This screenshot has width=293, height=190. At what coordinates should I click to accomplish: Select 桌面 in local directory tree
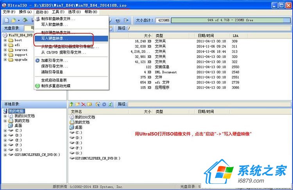point(18,126)
